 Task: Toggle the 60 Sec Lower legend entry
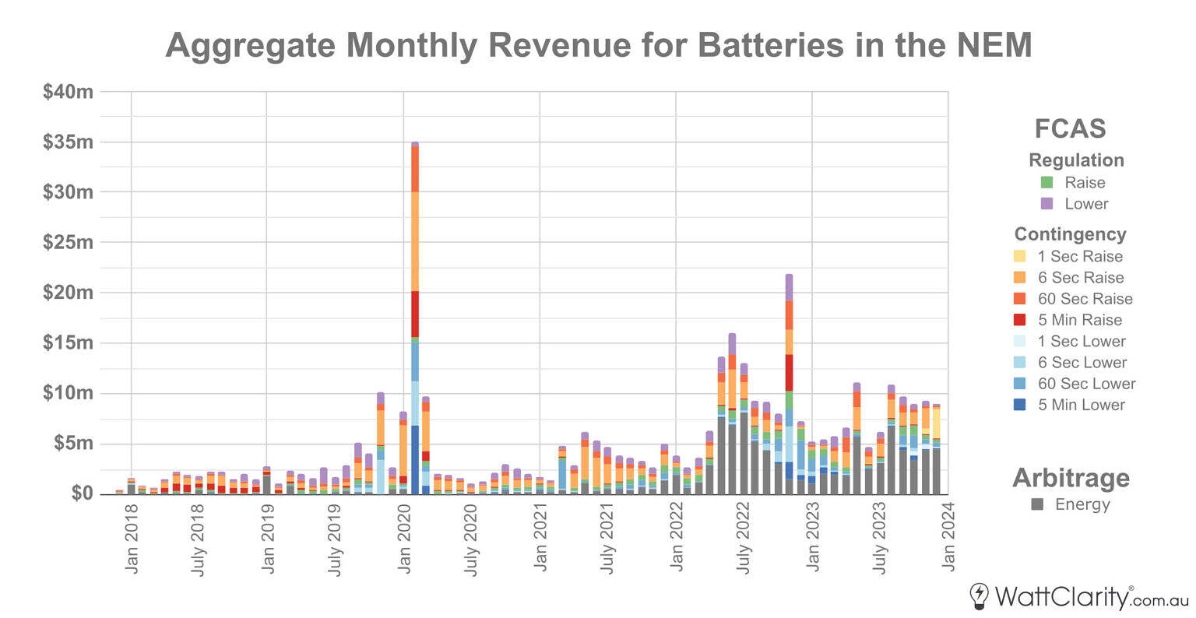pos(1019,384)
